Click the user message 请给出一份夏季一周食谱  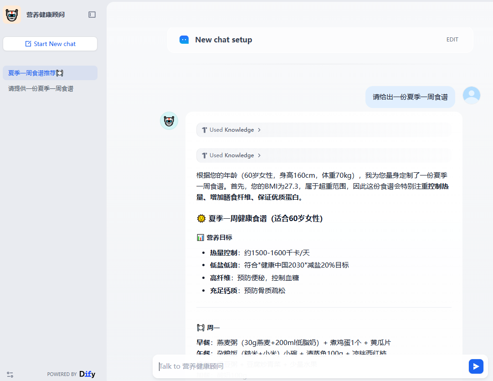(x=410, y=97)
